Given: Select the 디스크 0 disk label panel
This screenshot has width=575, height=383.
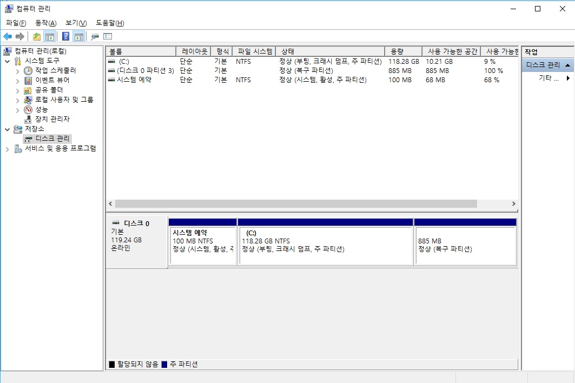Looking at the screenshot, I should coord(137,242).
